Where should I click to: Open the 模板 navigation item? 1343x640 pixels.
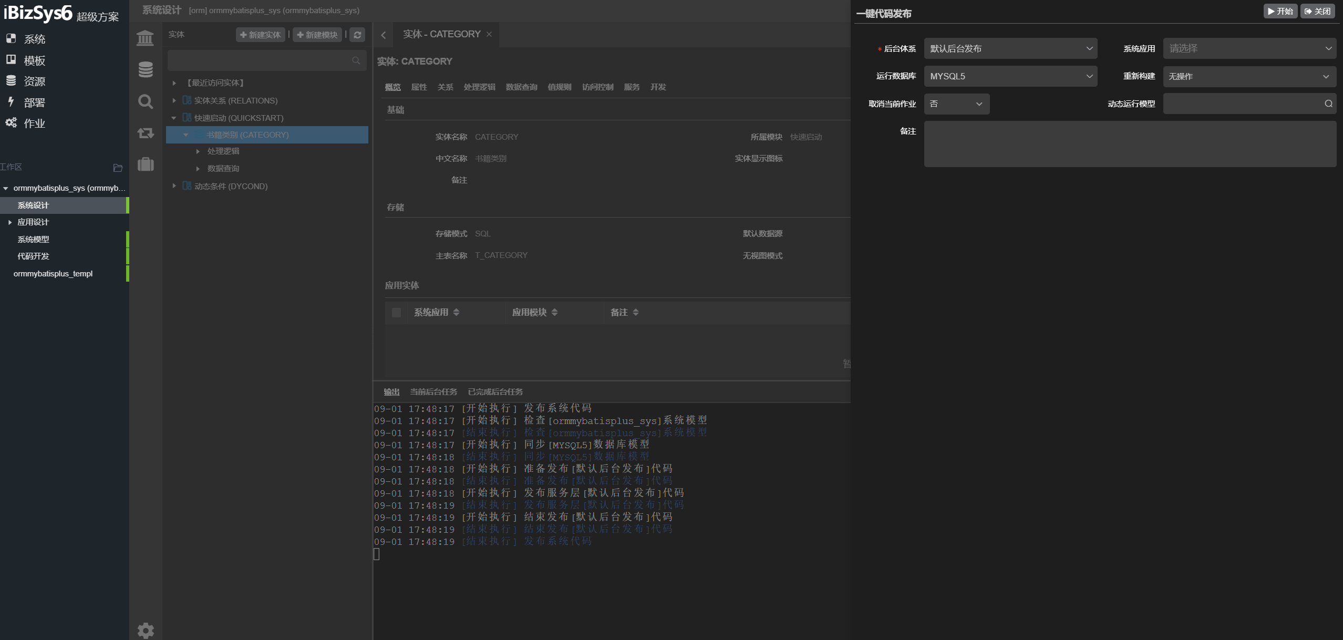tap(25, 60)
